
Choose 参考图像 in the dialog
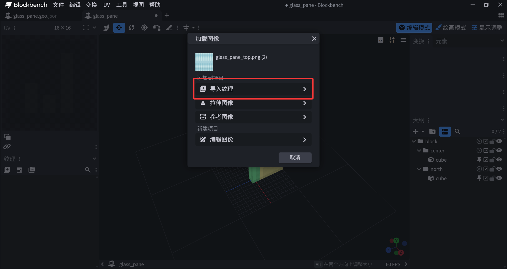click(x=253, y=117)
